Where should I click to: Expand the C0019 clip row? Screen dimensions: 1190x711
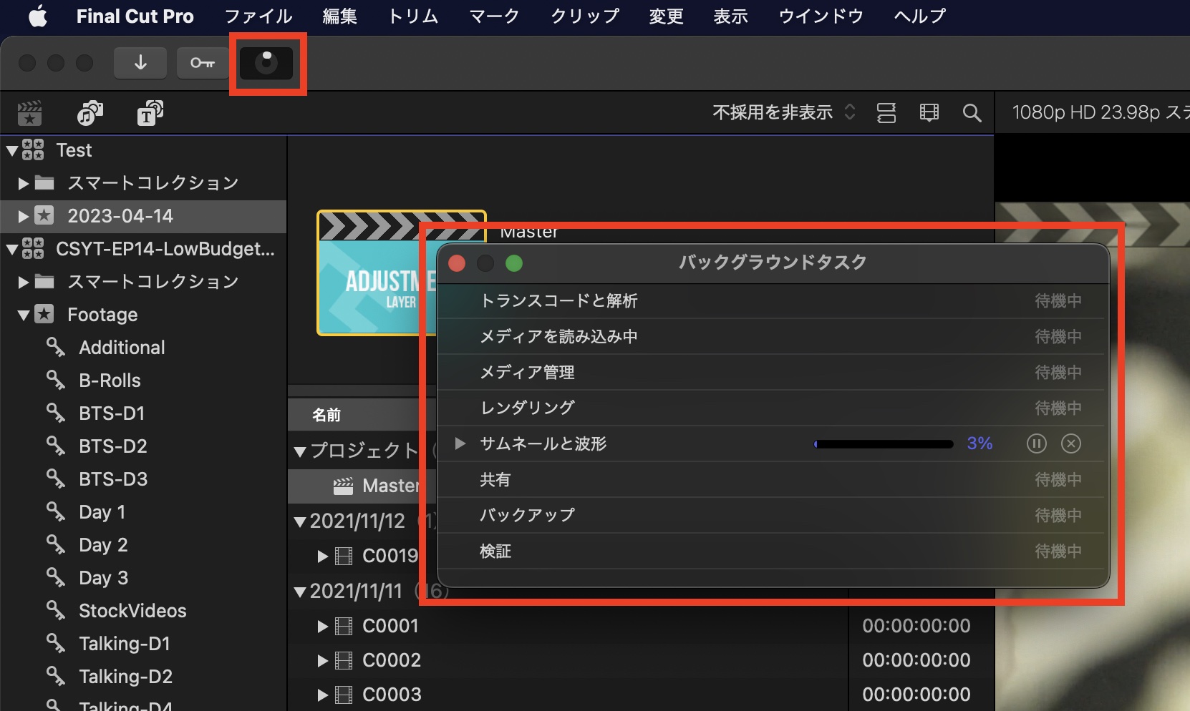point(322,556)
